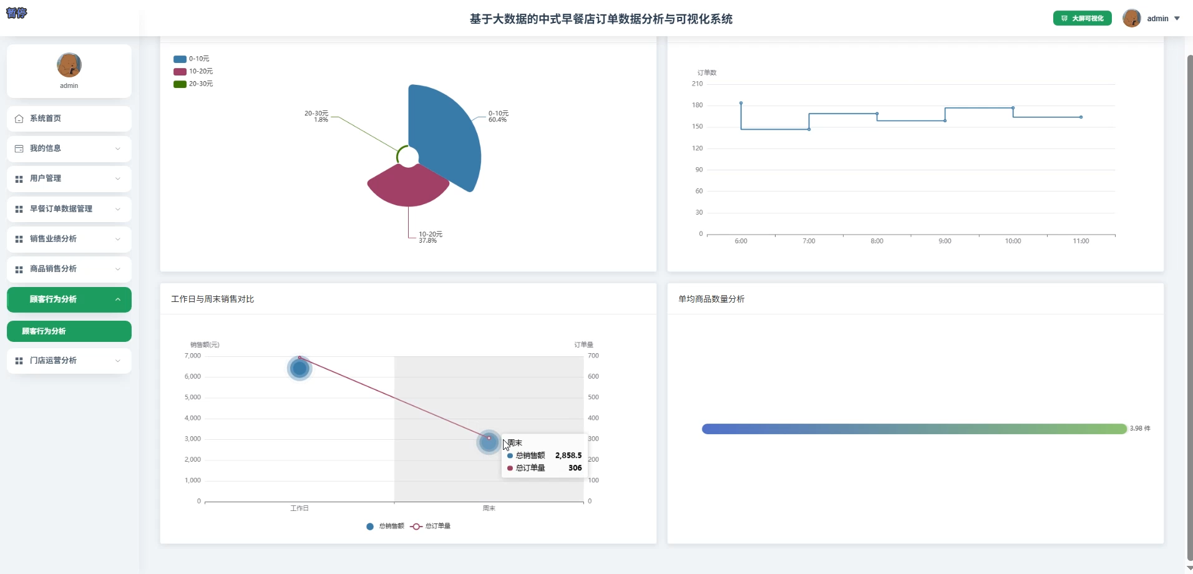Expand the 商品销售分析 chevron

[x=118, y=269]
